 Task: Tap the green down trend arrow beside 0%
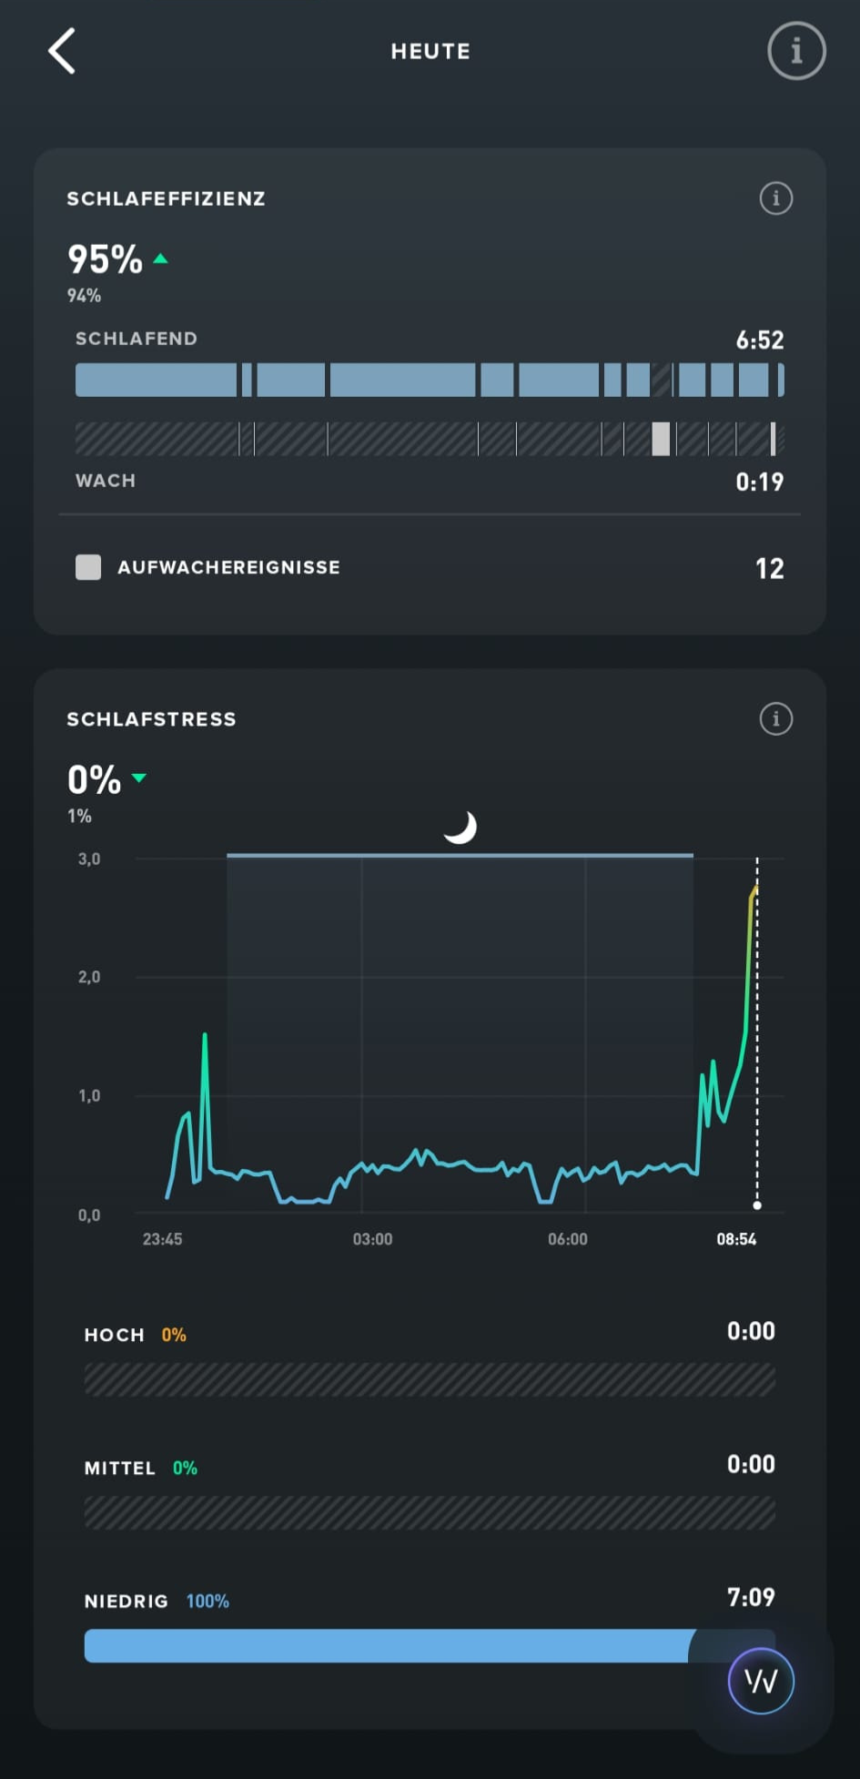[139, 778]
